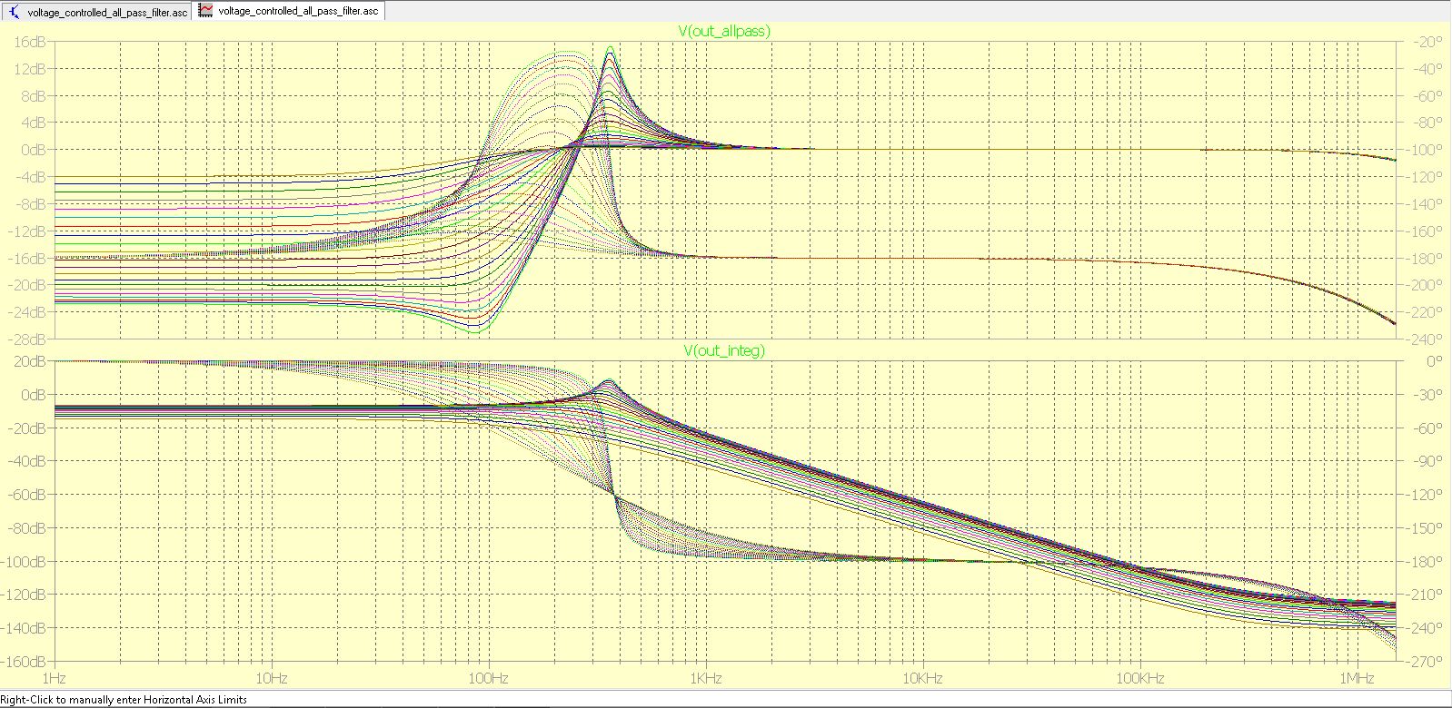The height and width of the screenshot is (708, 1452).
Task: Click the 100Hz frequency axis label
Action: (488, 679)
